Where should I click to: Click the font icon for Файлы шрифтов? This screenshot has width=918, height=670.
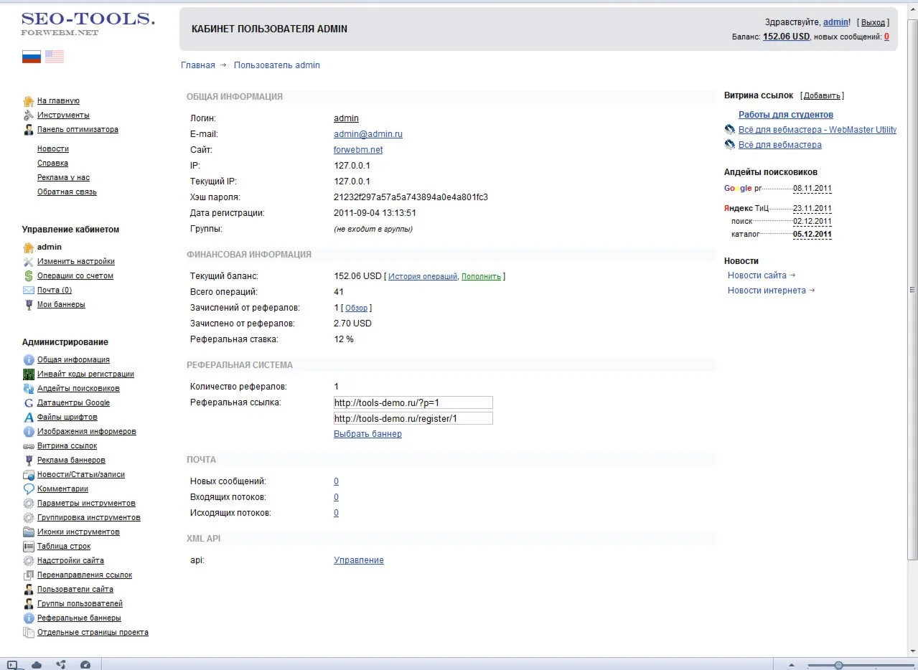29,417
